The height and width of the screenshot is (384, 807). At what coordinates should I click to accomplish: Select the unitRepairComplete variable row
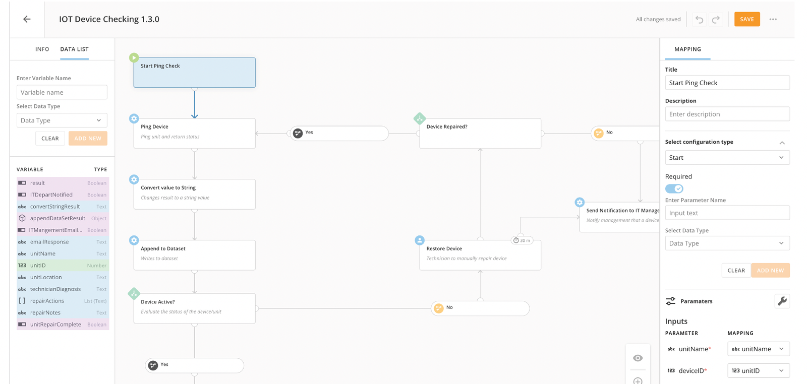[63, 325]
